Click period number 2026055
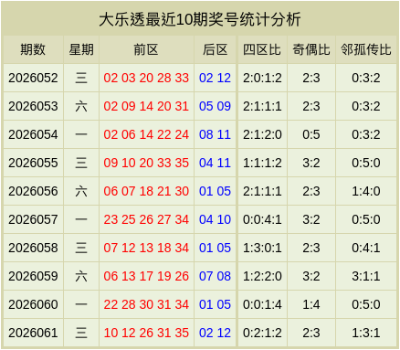This screenshot has height=350, width=400. [33, 163]
